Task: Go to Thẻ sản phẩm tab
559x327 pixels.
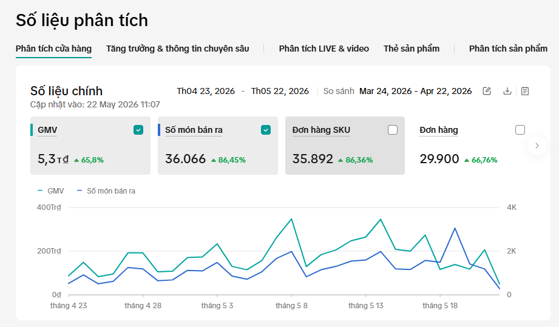Action: click(412, 49)
